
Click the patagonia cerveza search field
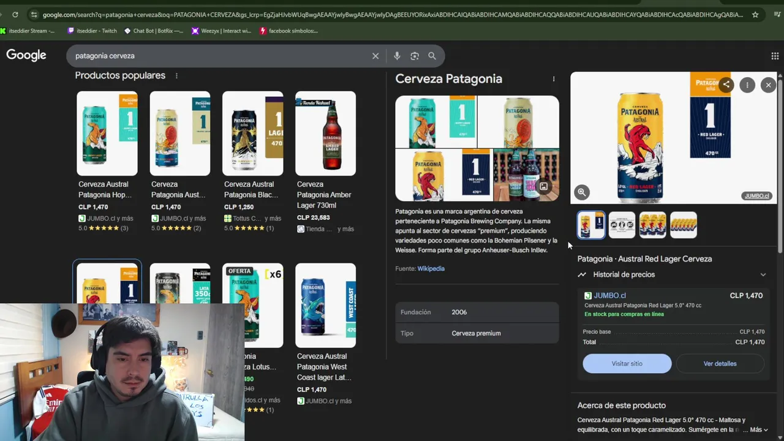[221, 56]
